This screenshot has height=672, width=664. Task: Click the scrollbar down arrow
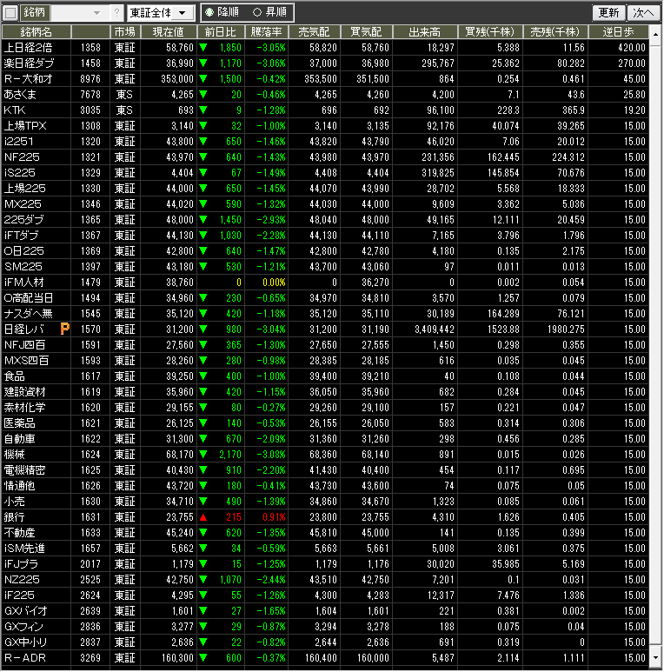pos(655,657)
